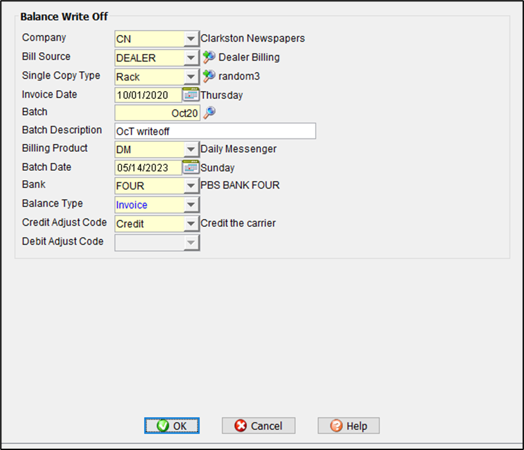Viewport: 524px width, 450px height.
Task: Click the Batch search magnifier icon
Action: click(209, 113)
